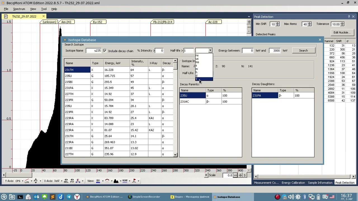Toggle Include decay chain checkbox

tap(105, 51)
